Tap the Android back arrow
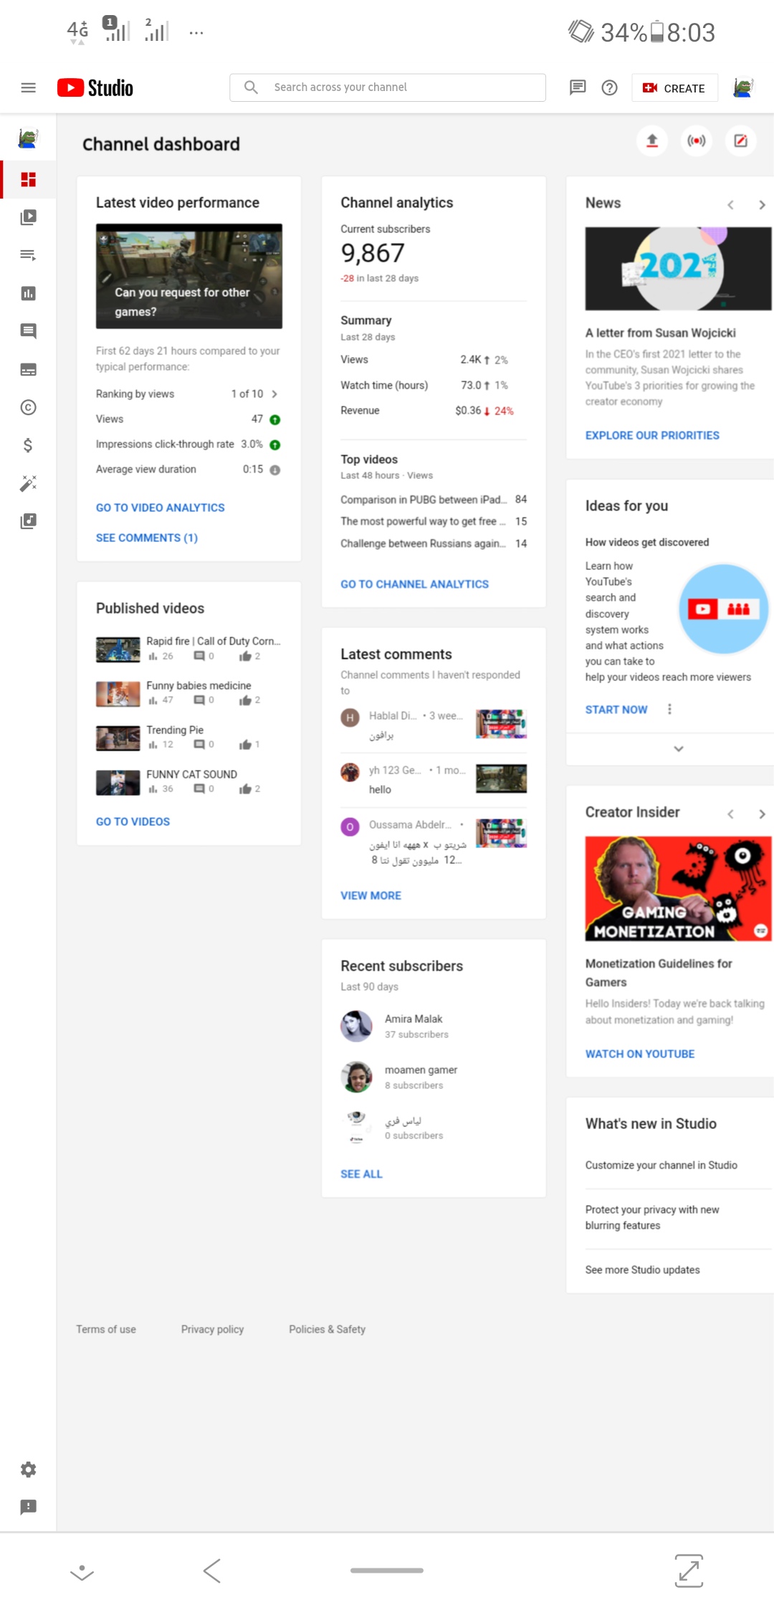The height and width of the screenshot is (1610, 774). [212, 1571]
